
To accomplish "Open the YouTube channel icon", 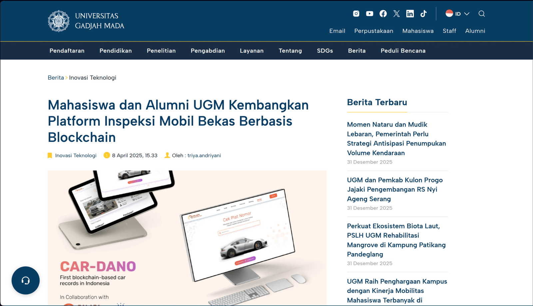I will [369, 14].
